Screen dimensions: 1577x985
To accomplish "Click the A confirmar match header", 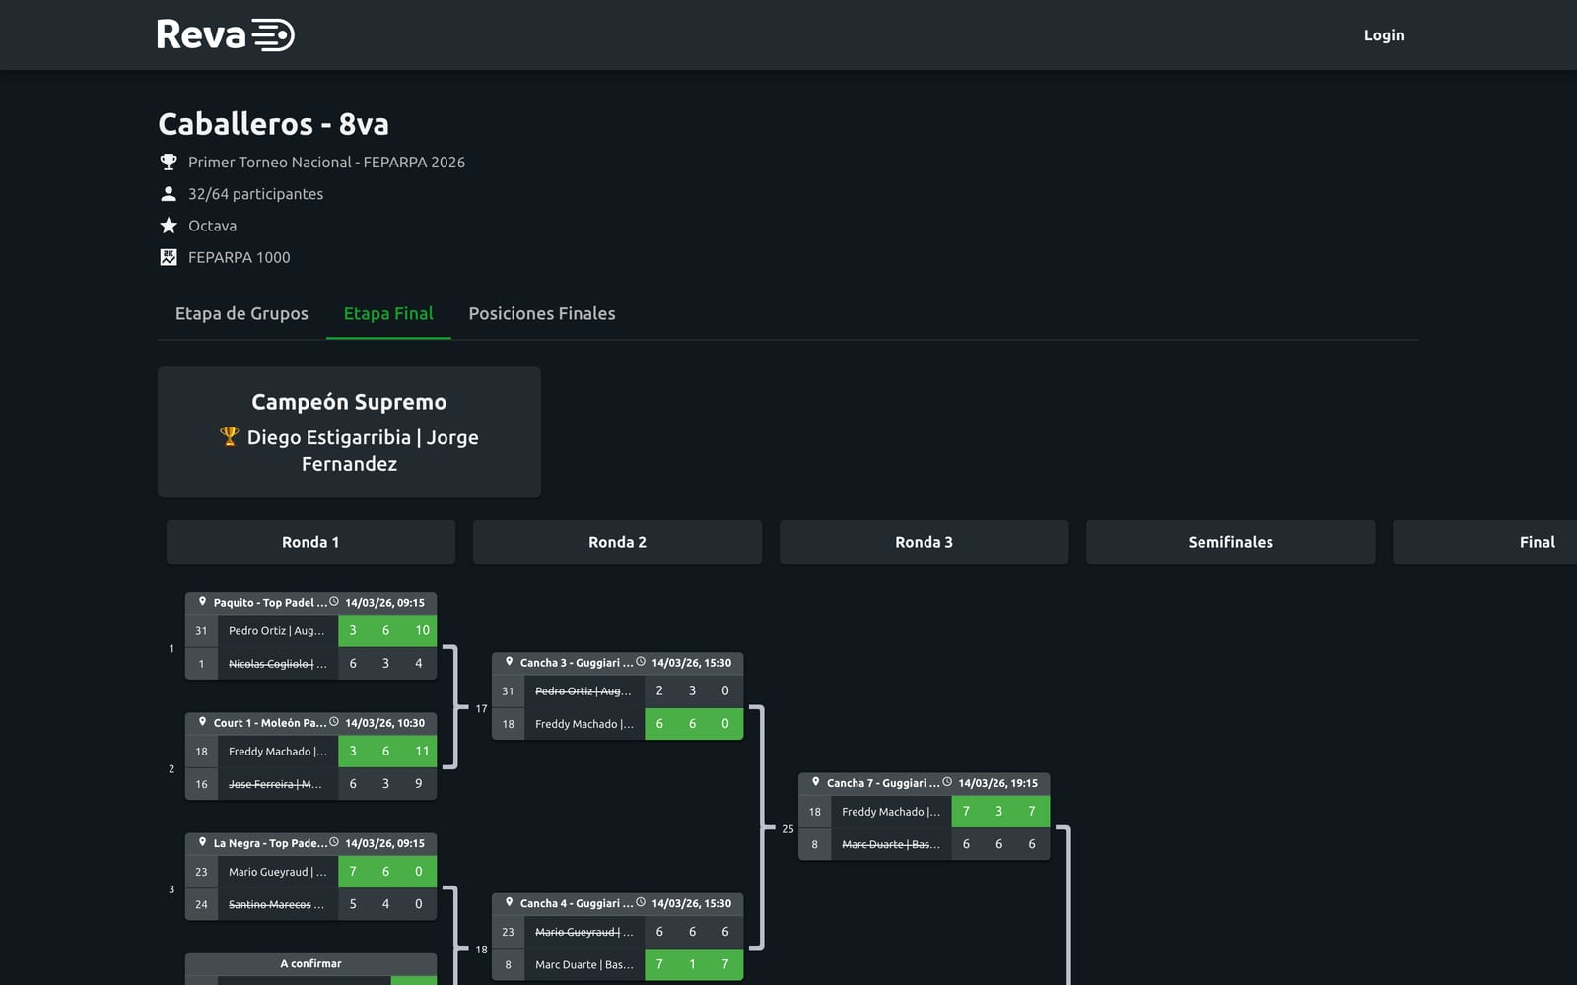I will (x=310, y=963).
